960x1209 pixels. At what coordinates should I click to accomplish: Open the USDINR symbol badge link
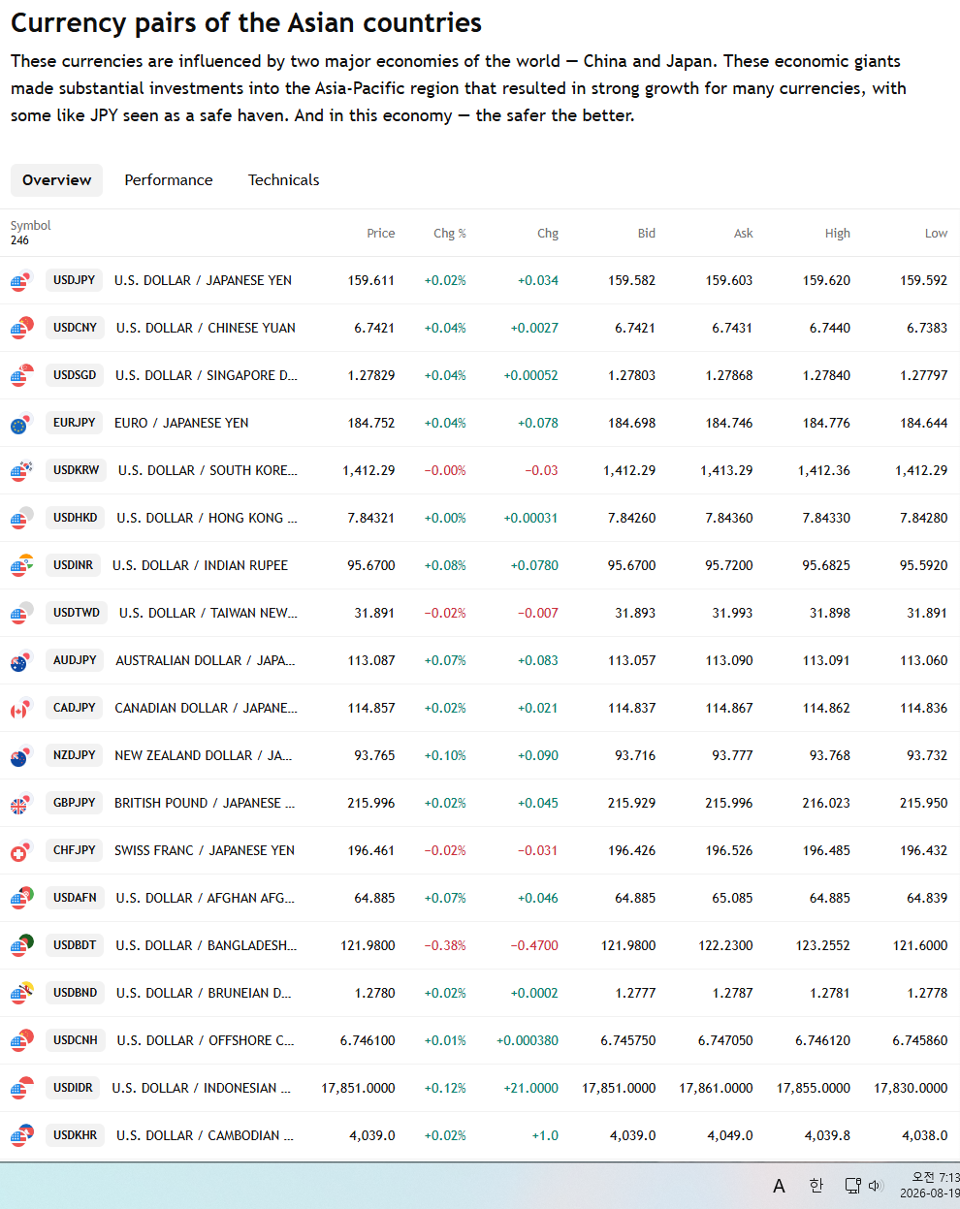click(x=74, y=565)
